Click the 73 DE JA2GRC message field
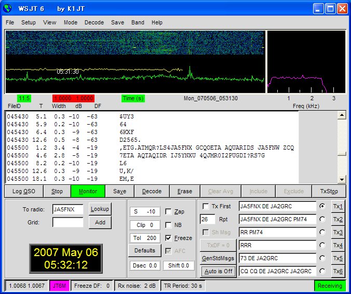 point(277,258)
